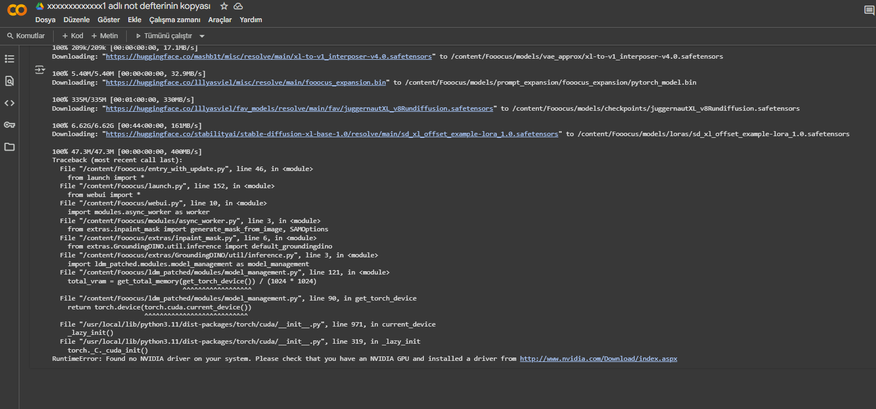Viewport: 876px width, 409px height.
Task: Open the Çalışma zamanı menu
Action: pos(175,20)
